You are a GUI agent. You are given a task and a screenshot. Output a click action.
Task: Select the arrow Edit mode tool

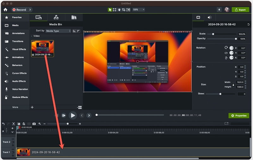pyautogui.click(x=110, y=10)
